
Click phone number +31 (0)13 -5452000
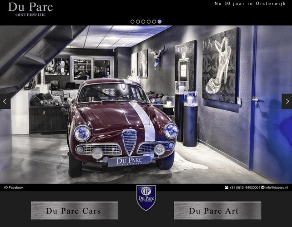tap(244, 188)
